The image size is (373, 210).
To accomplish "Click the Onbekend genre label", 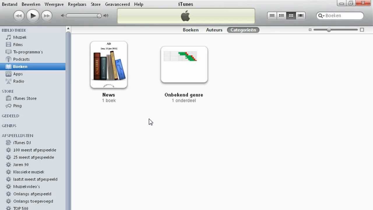I will [184, 95].
